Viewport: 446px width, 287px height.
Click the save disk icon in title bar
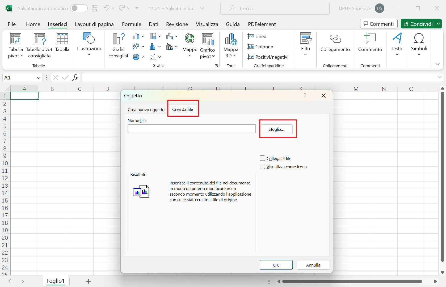[x=95, y=9]
